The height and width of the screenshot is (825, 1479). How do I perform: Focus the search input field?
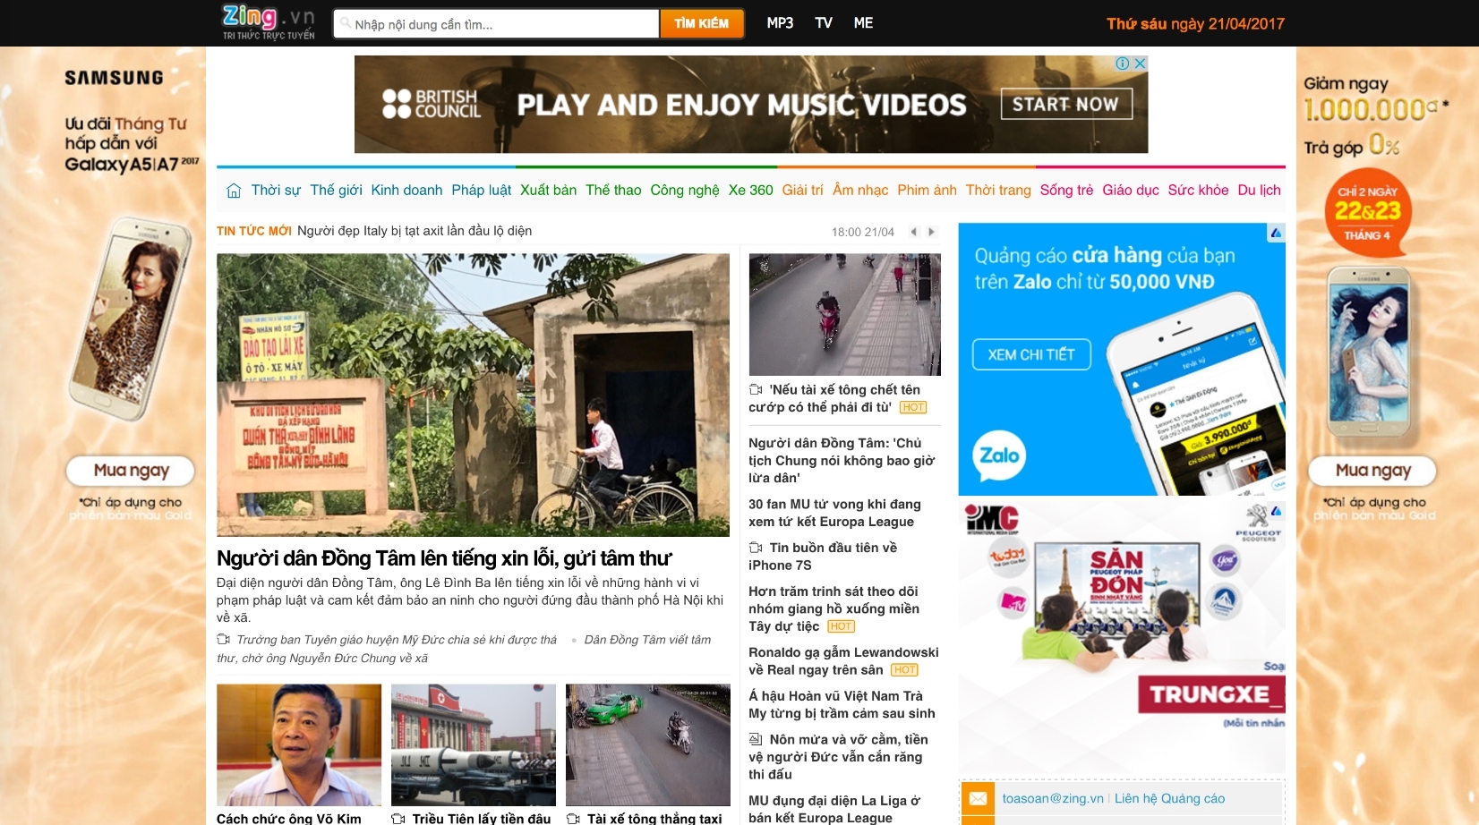(x=497, y=24)
